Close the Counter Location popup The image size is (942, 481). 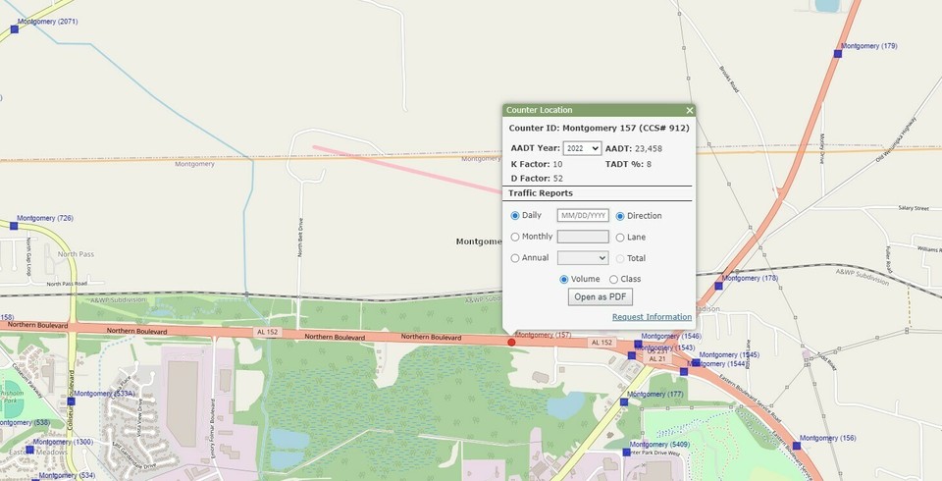tap(690, 111)
